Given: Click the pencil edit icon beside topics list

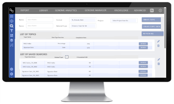Looking at the screenshot, I should 158,41.
